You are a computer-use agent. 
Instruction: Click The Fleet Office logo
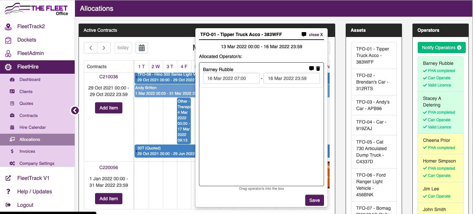coord(36,9)
